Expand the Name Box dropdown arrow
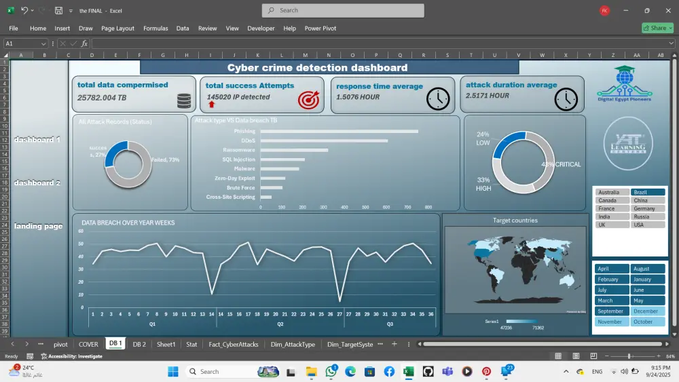679x382 pixels. (43, 43)
